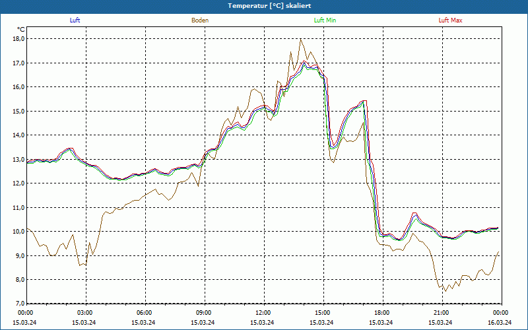
Task: Click the chart title 'Temperatur [°C] skaliert'
Action: [269, 6]
